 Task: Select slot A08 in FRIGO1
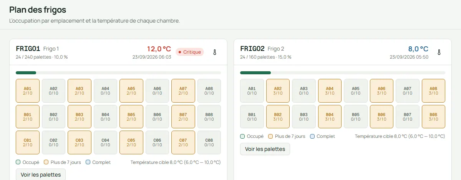[209, 91]
